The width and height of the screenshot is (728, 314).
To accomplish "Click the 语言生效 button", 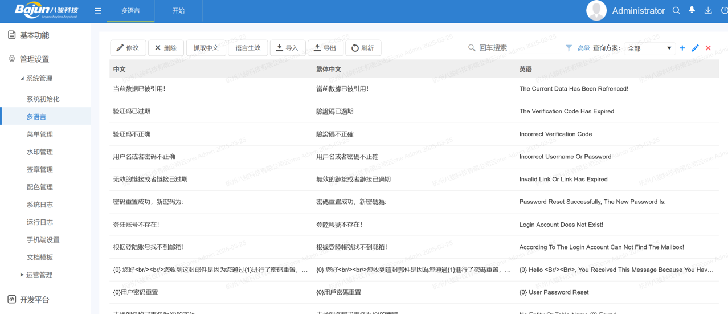I will point(248,48).
